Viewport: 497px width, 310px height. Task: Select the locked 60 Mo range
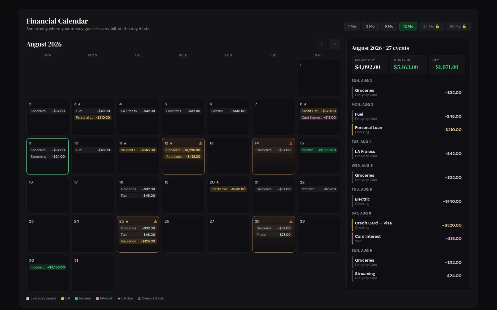pos(458,26)
